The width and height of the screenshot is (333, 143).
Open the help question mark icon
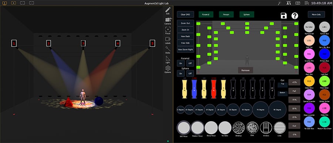tap(295, 15)
